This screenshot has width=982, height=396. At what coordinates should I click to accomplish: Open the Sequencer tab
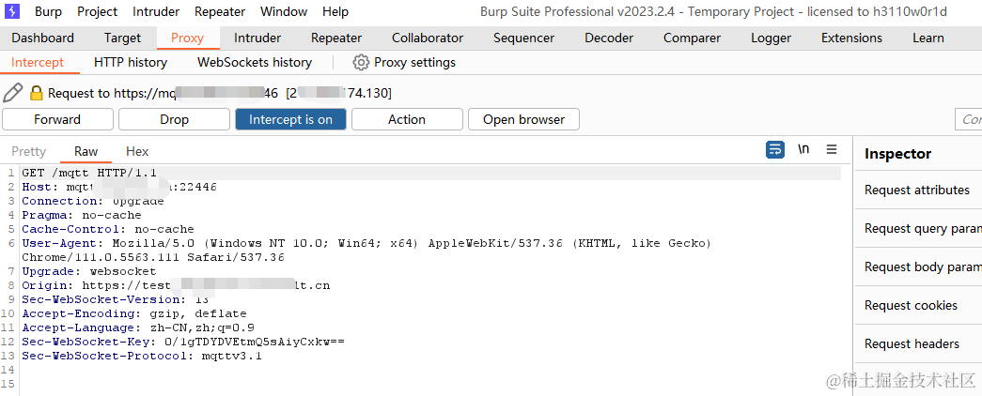(523, 38)
